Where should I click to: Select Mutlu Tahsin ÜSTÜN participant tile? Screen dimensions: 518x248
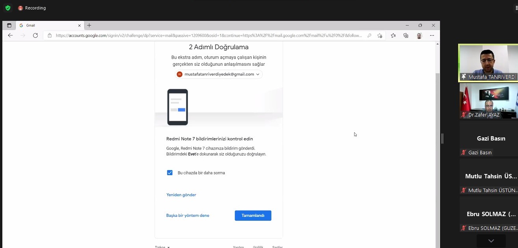pyautogui.click(x=489, y=176)
